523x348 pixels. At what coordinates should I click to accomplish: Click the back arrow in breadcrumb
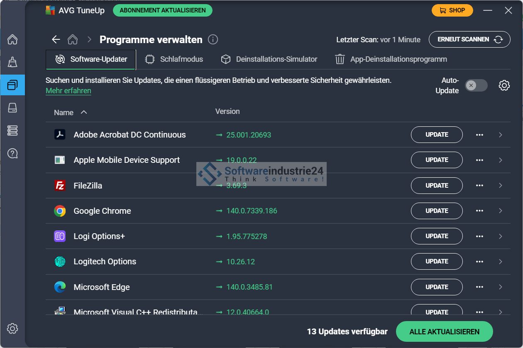[56, 39]
